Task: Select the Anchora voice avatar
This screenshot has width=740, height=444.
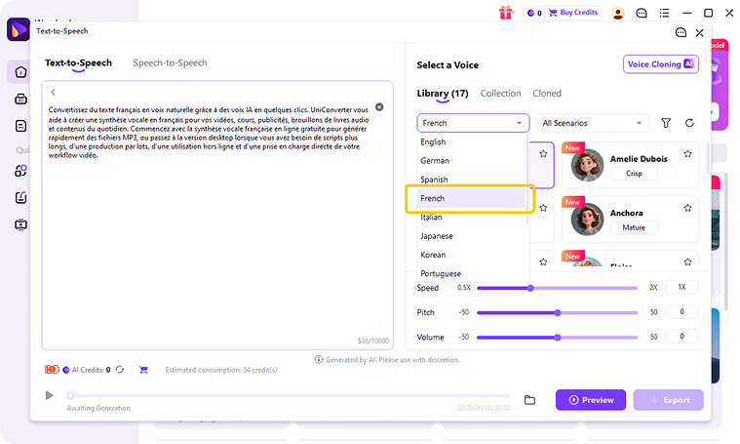Action: (587, 220)
